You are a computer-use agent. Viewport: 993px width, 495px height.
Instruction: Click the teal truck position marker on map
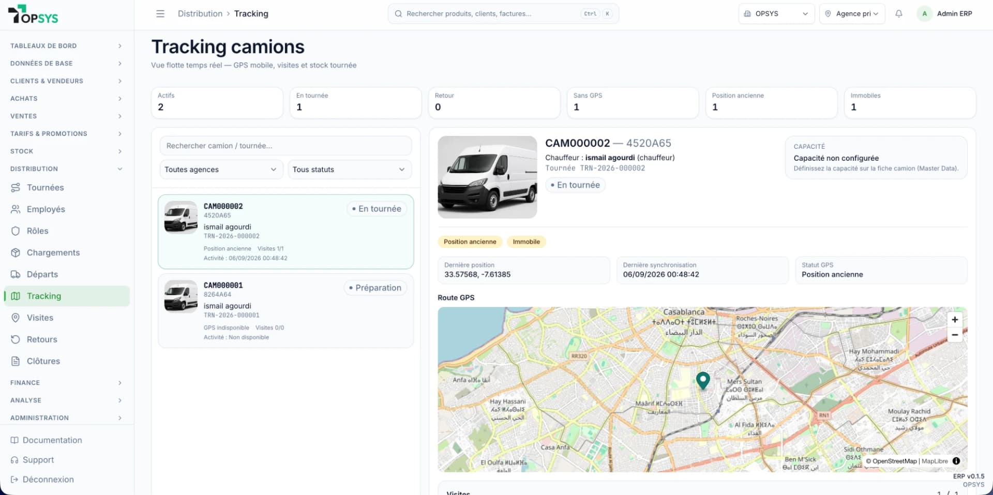703,380
